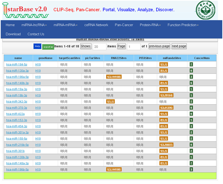Click RNA22Sites badge for hsa-miR-342-3p
Viewport: 223px width, 184px height.
click(x=110, y=102)
